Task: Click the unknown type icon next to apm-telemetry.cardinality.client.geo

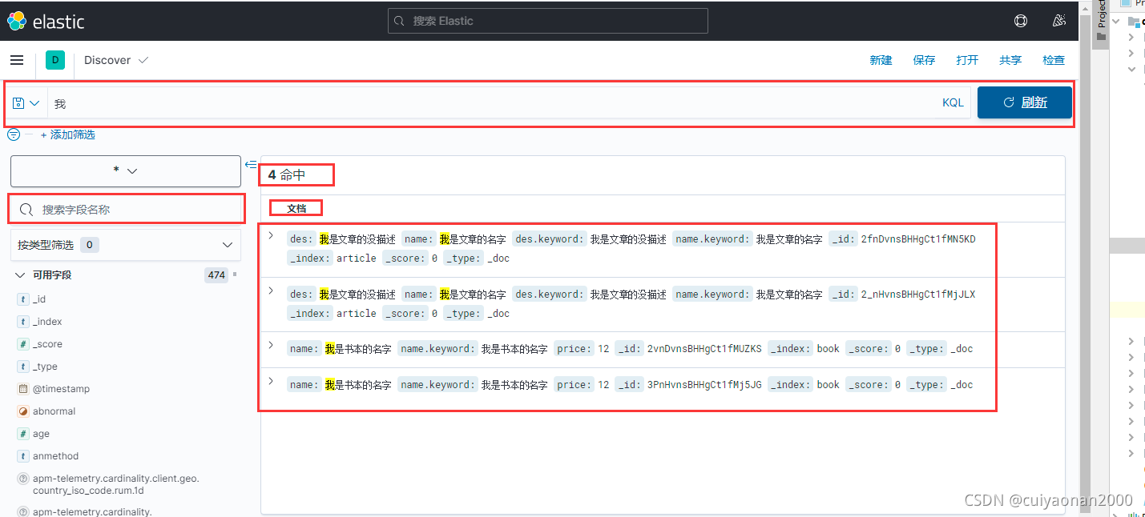Action: click(23, 479)
